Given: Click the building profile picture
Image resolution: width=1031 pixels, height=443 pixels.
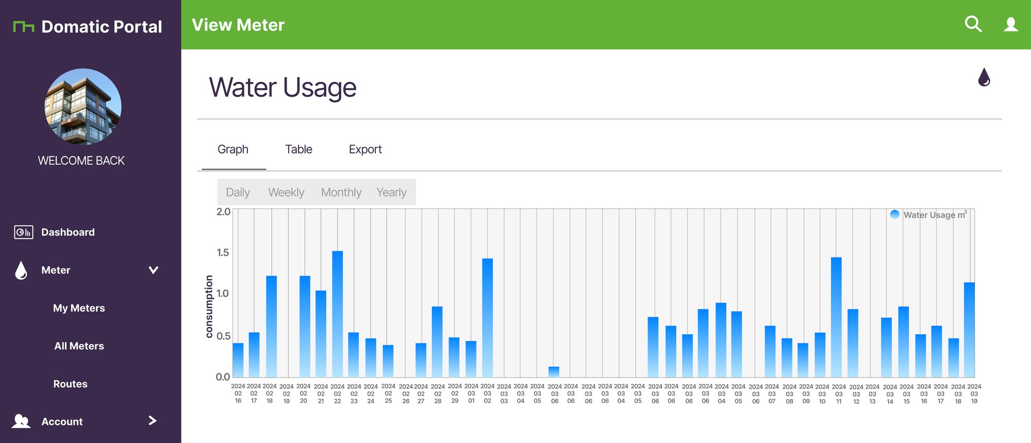Looking at the screenshot, I should tap(83, 107).
